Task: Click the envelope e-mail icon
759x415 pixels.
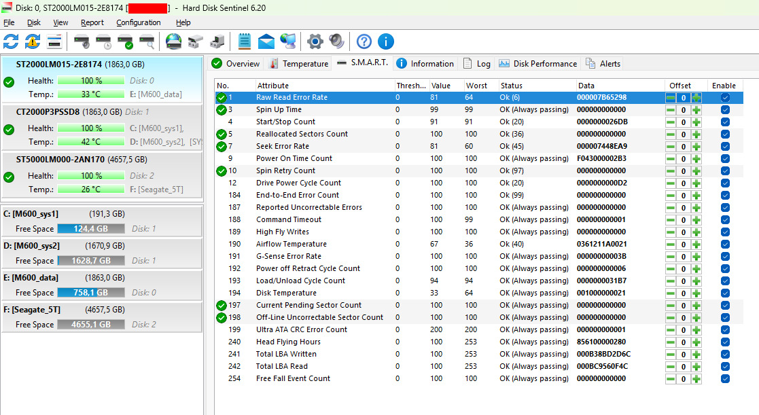Action: pos(266,42)
